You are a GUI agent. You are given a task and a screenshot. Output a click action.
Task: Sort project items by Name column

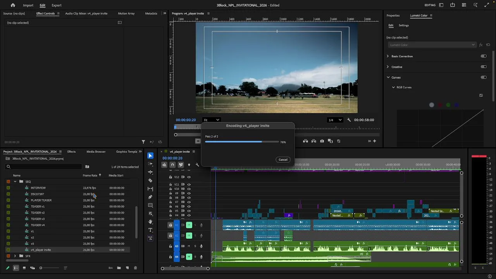pos(17,176)
